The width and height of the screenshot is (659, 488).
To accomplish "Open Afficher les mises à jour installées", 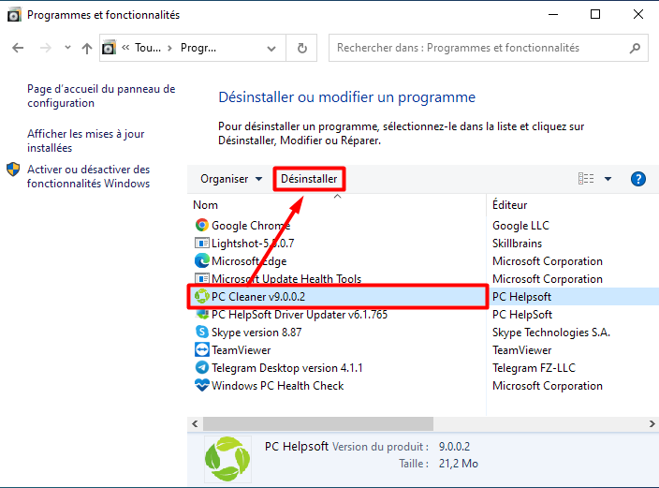I will pos(86,140).
